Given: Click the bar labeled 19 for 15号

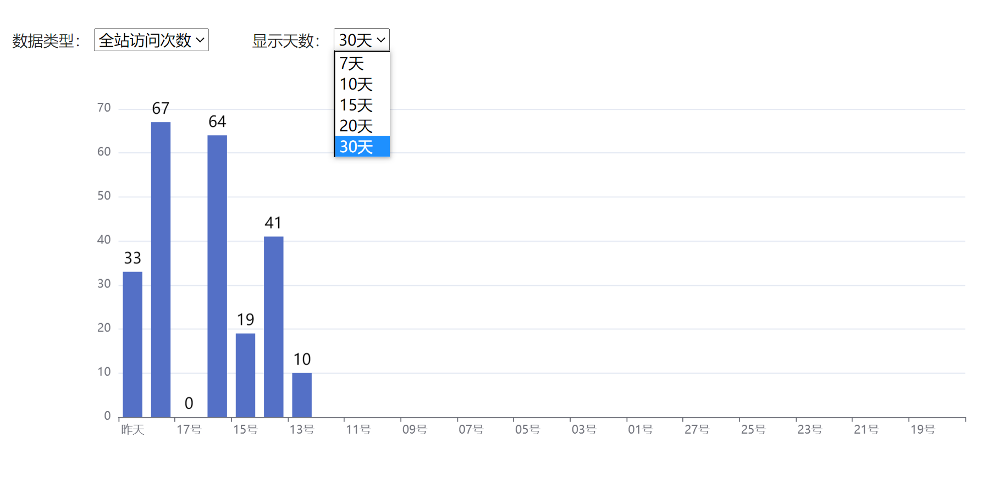Looking at the screenshot, I should click(x=245, y=375).
